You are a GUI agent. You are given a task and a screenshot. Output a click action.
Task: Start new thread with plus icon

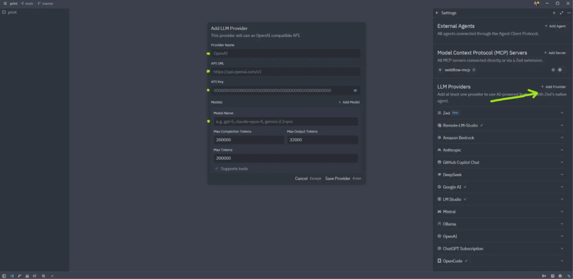point(554,13)
